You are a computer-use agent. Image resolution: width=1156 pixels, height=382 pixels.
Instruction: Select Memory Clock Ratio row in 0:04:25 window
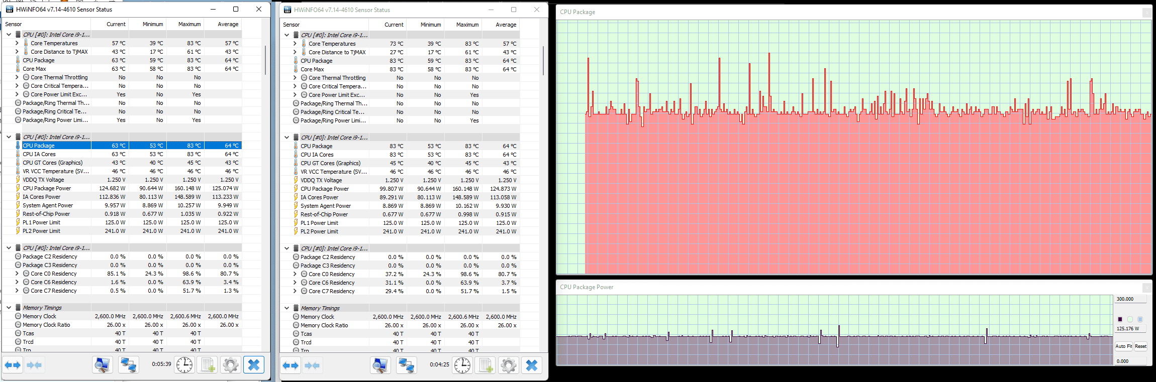[x=400, y=325]
